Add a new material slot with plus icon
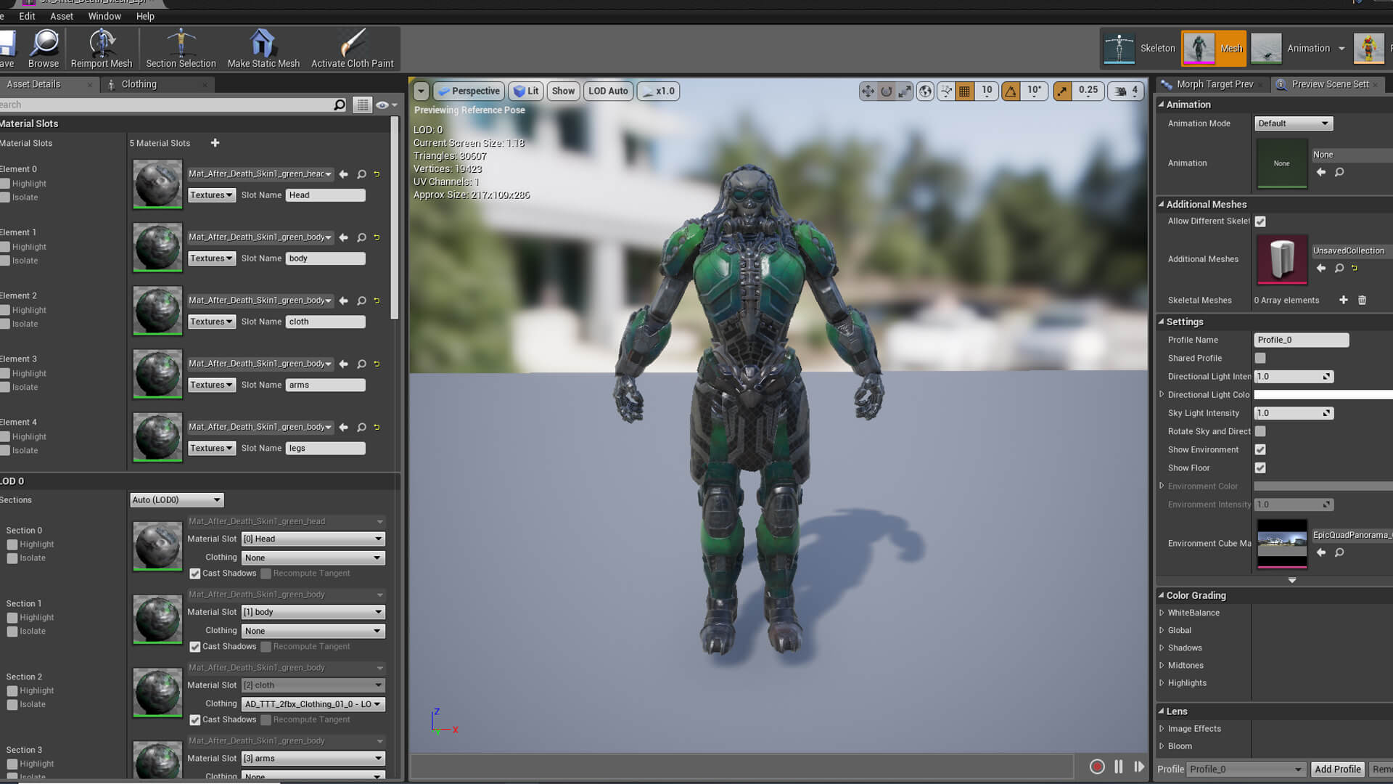Viewport: 1393px width, 784px height. [x=215, y=143]
